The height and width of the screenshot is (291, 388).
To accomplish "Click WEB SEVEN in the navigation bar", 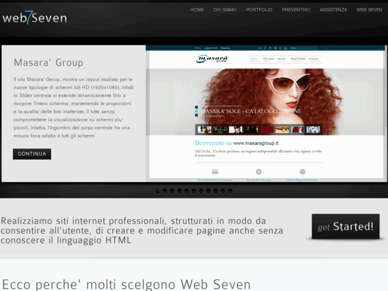I will pyautogui.click(x=369, y=10).
